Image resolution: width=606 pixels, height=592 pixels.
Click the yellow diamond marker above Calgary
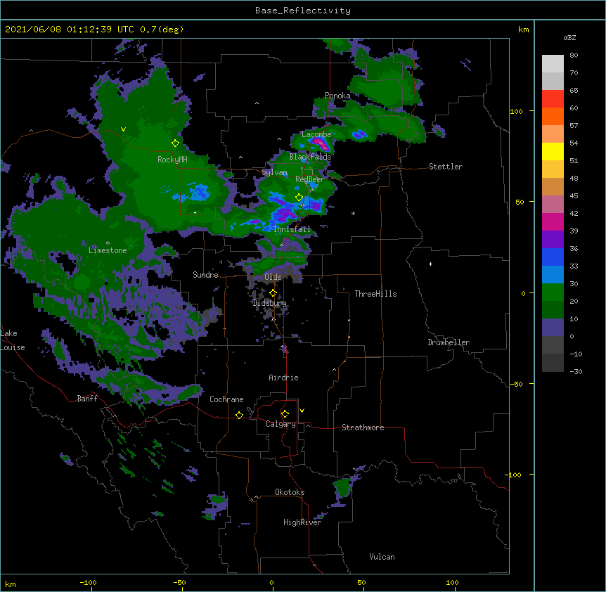tap(285, 414)
